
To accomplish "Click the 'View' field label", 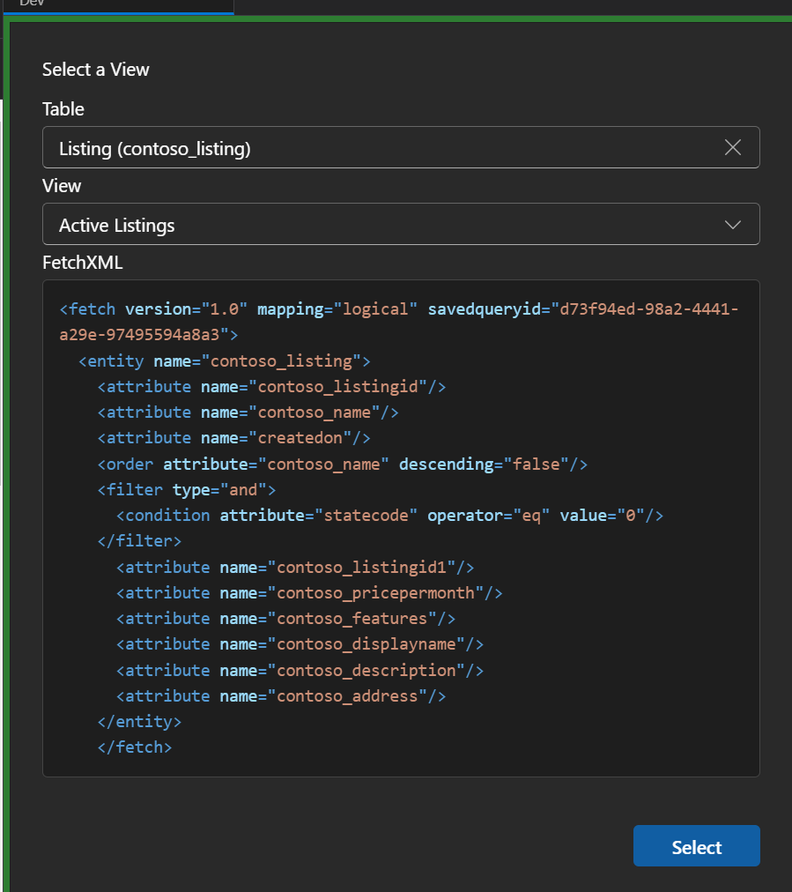I will click(62, 186).
